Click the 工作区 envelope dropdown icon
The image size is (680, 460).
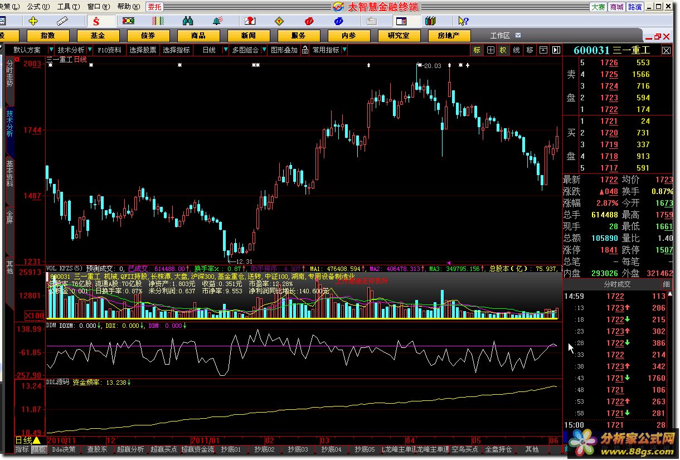tap(518, 36)
